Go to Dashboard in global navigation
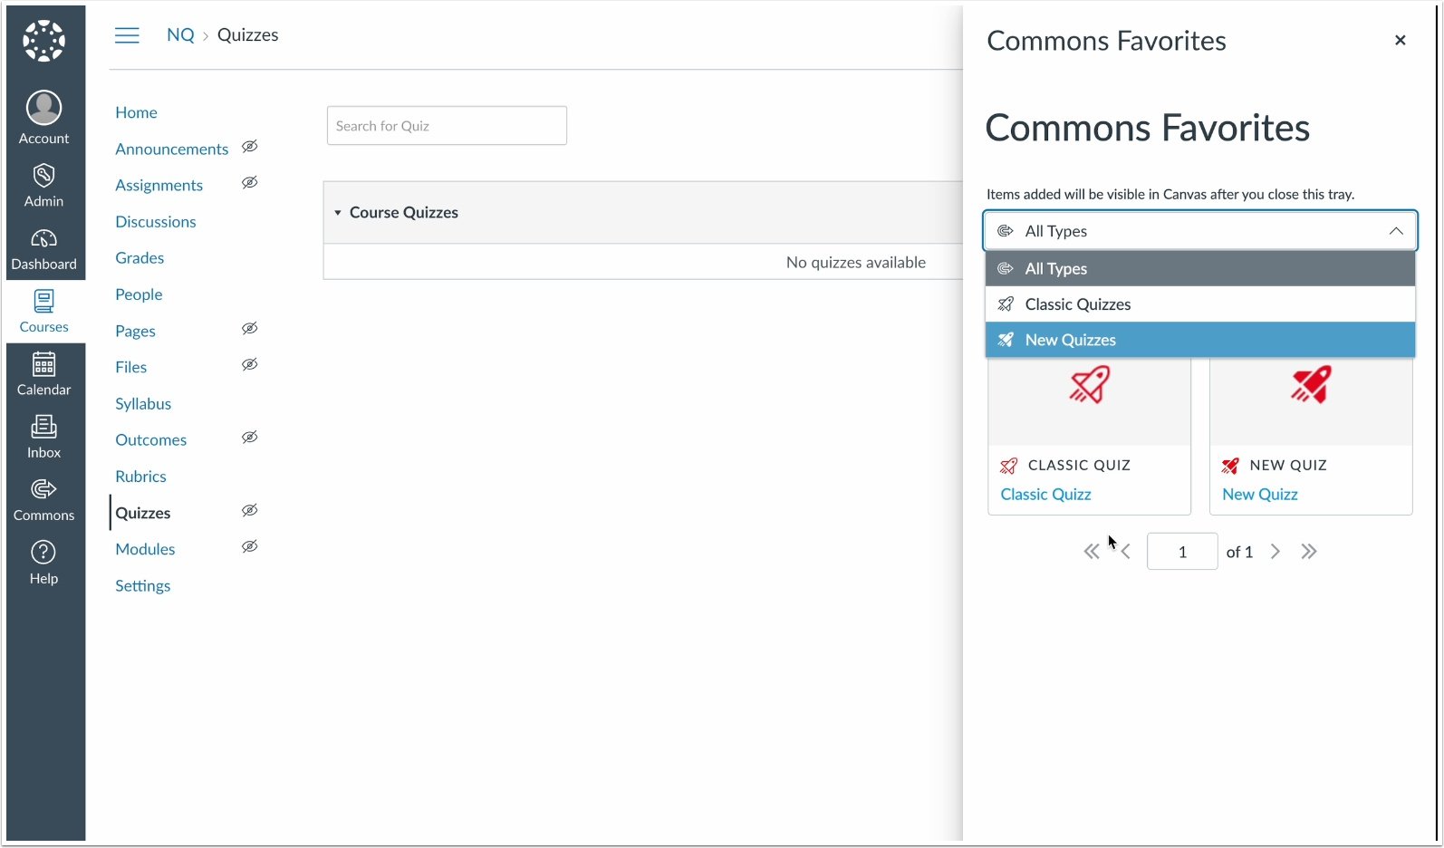1444x848 pixels. point(43,250)
